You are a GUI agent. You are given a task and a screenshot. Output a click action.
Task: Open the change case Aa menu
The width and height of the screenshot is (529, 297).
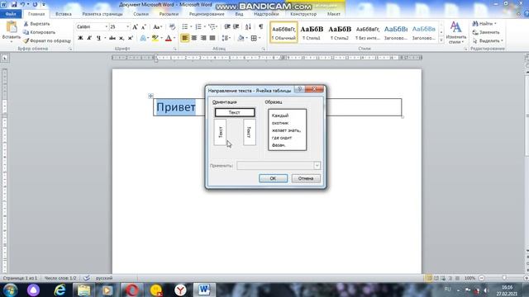157,26
